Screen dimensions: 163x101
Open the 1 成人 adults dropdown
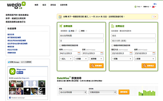66,59
